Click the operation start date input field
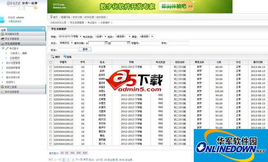The height and width of the screenshot is (162, 268). tap(96, 43)
